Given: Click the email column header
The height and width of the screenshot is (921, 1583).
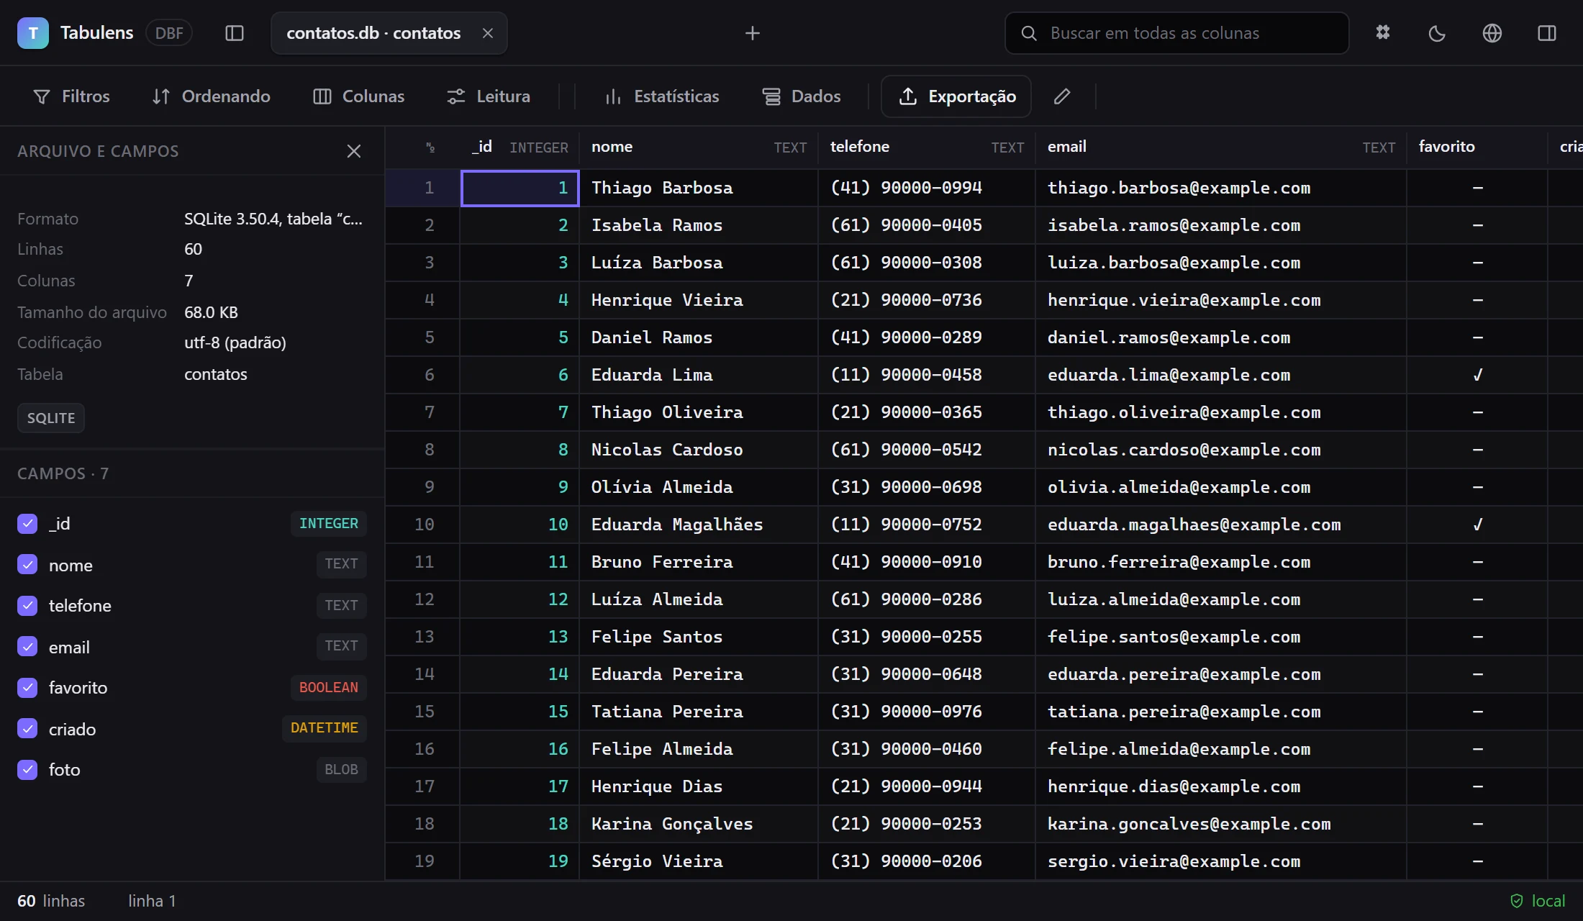Looking at the screenshot, I should [x=1221, y=148].
